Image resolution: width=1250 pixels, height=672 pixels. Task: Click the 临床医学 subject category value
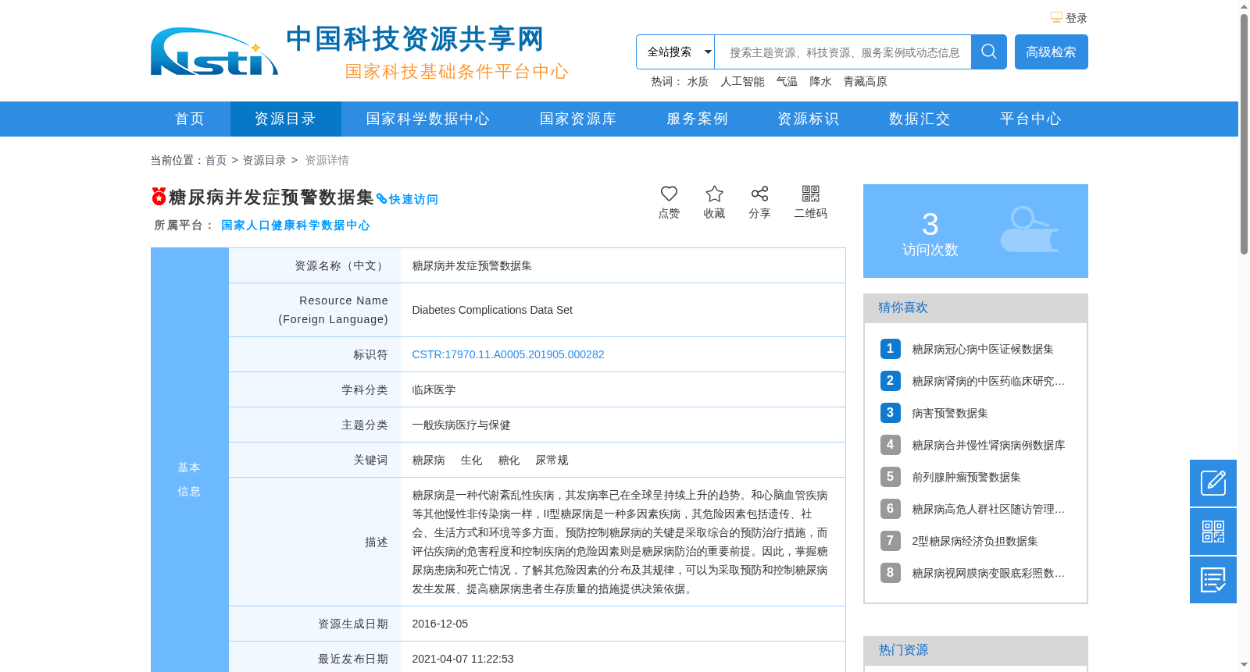434,389
